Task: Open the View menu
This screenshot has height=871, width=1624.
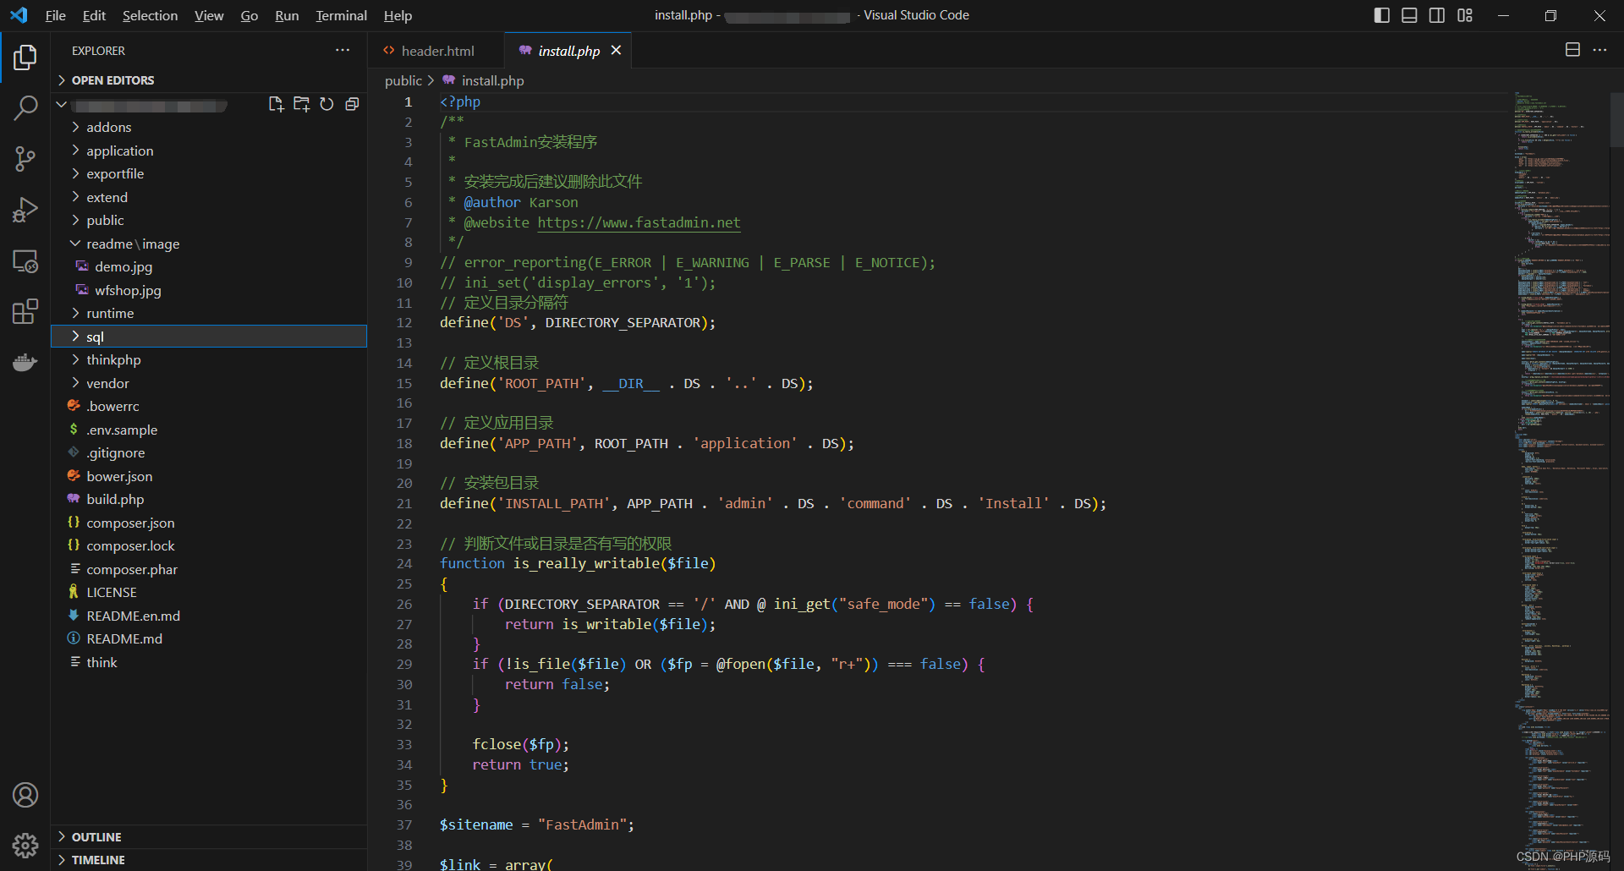Action: [x=209, y=15]
